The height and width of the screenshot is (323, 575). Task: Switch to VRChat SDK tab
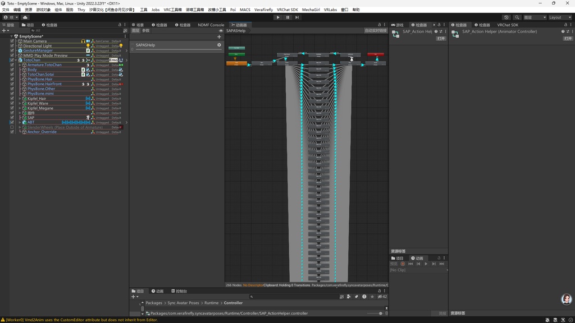click(x=508, y=25)
